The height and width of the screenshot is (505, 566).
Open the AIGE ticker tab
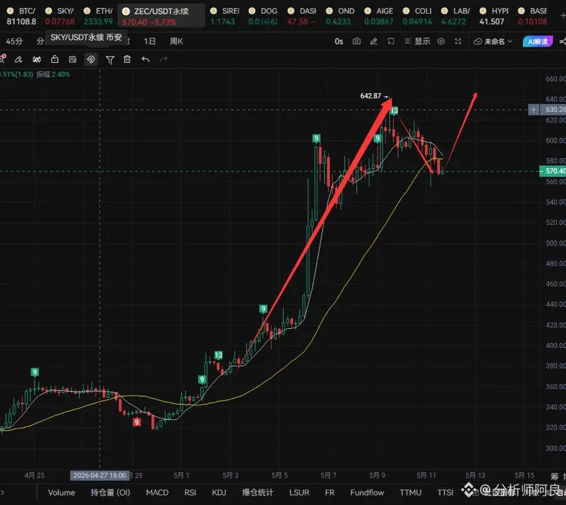pyautogui.click(x=379, y=16)
